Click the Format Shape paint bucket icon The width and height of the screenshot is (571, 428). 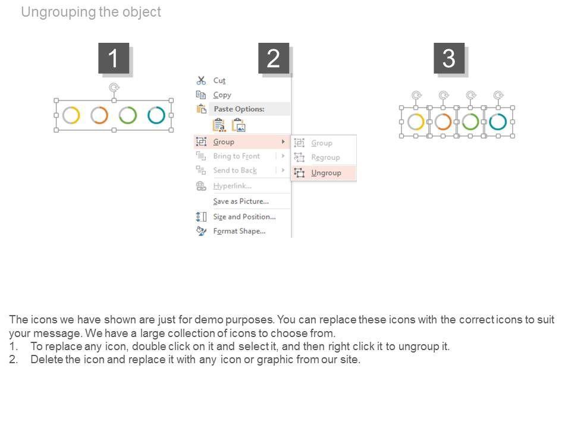pyautogui.click(x=201, y=231)
